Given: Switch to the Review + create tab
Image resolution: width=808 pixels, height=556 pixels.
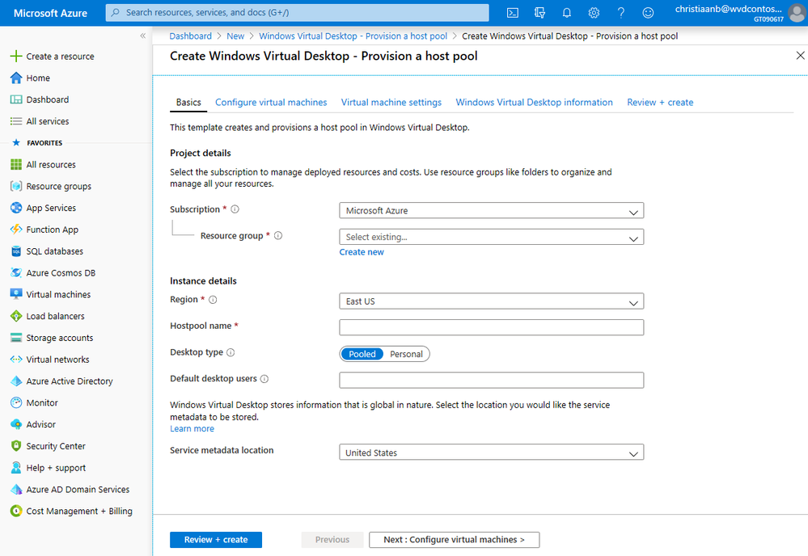Looking at the screenshot, I should point(660,102).
